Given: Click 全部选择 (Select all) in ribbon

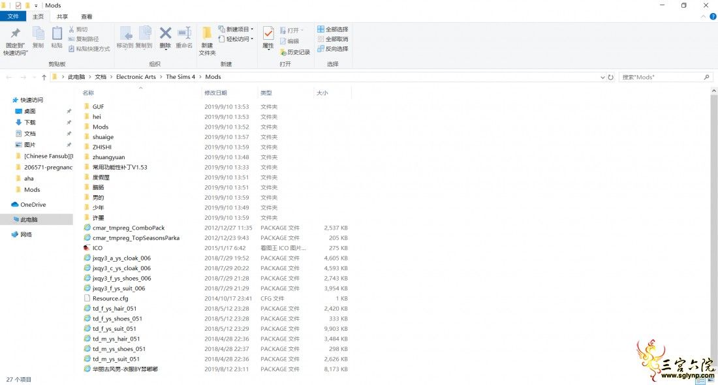Looking at the screenshot, I should [333, 29].
